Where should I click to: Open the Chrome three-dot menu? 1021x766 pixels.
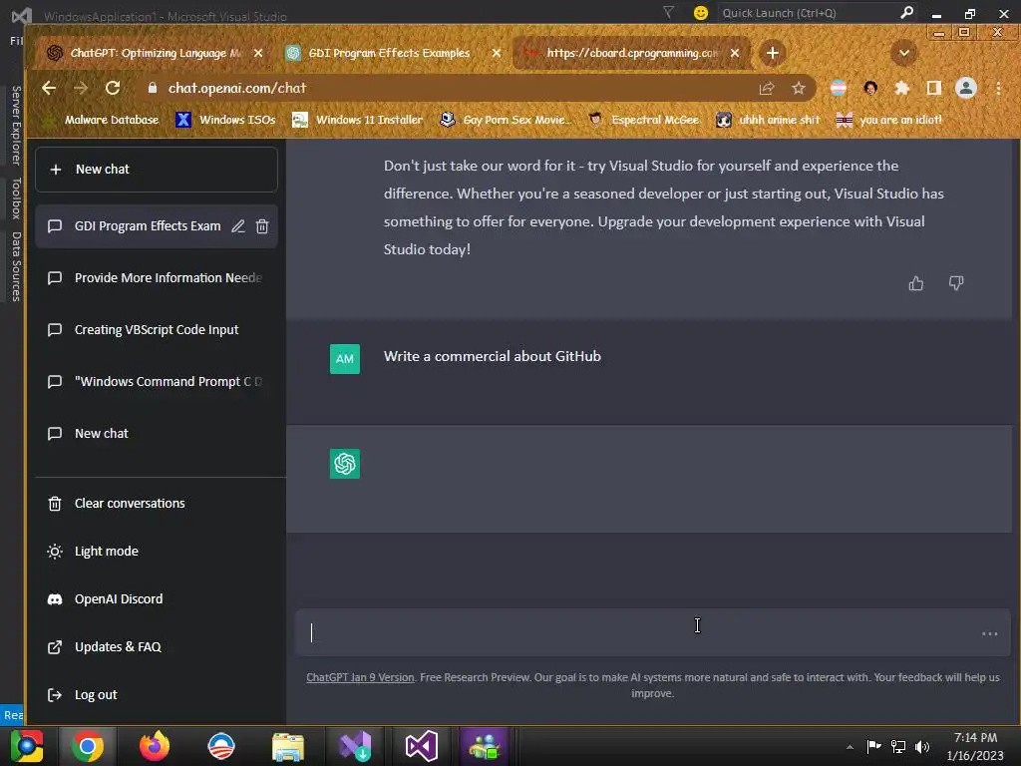click(998, 88)
